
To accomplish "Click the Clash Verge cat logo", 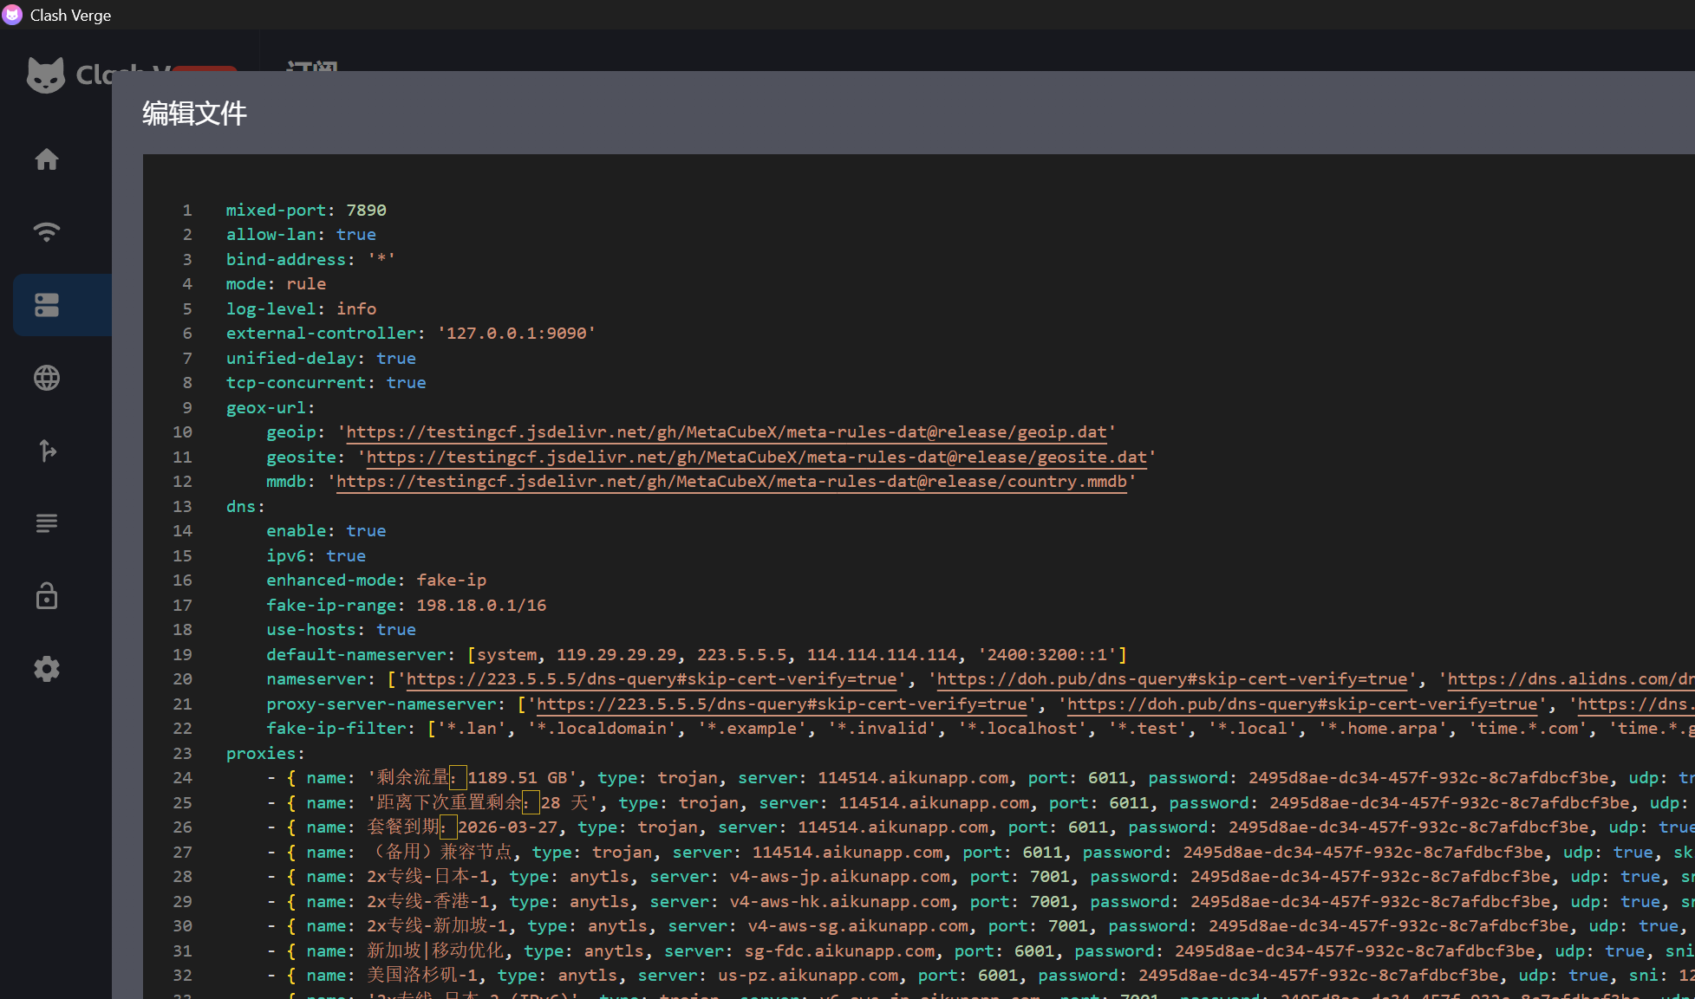I will click(x=46, y=75).
